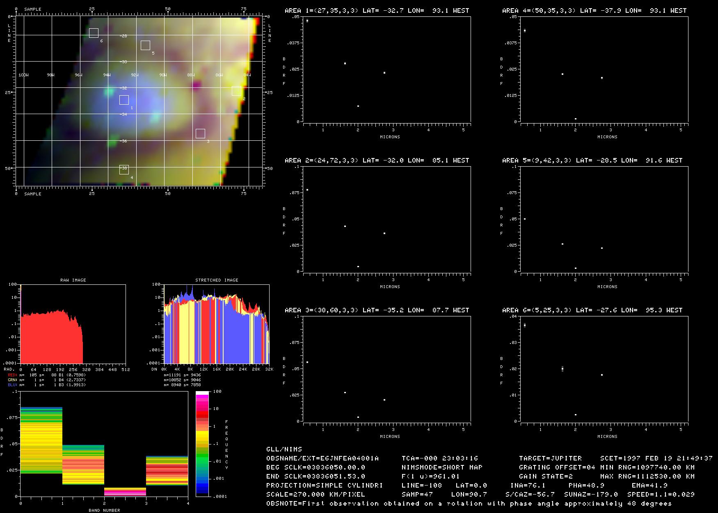Select the area 4 box near line 50
The image size is (718, 513).
coord(124,169)
